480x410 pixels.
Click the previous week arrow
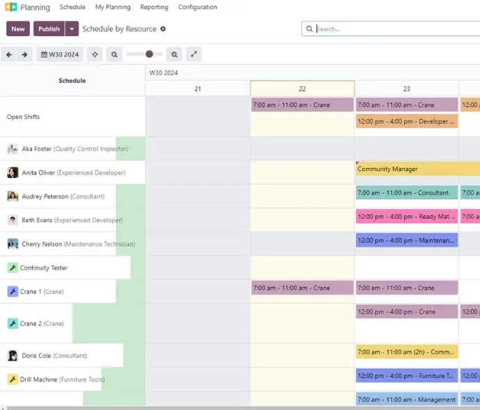pyautogui.click(x=9, y=54)
